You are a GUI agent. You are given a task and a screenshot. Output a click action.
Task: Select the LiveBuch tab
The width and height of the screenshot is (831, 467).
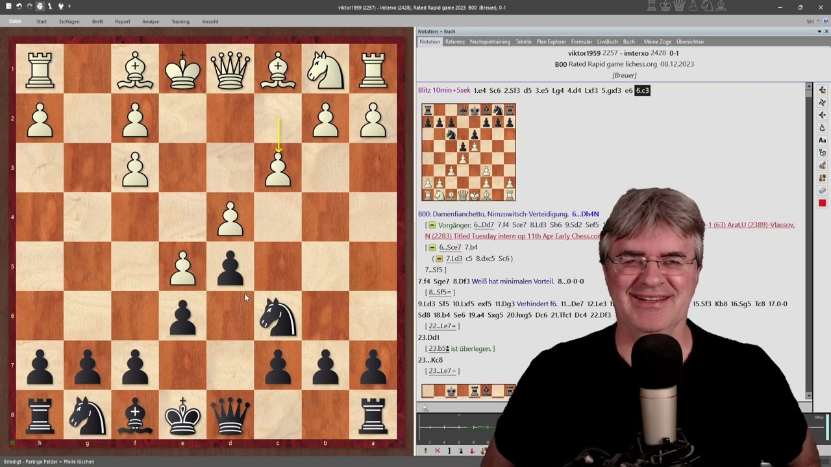608,42
